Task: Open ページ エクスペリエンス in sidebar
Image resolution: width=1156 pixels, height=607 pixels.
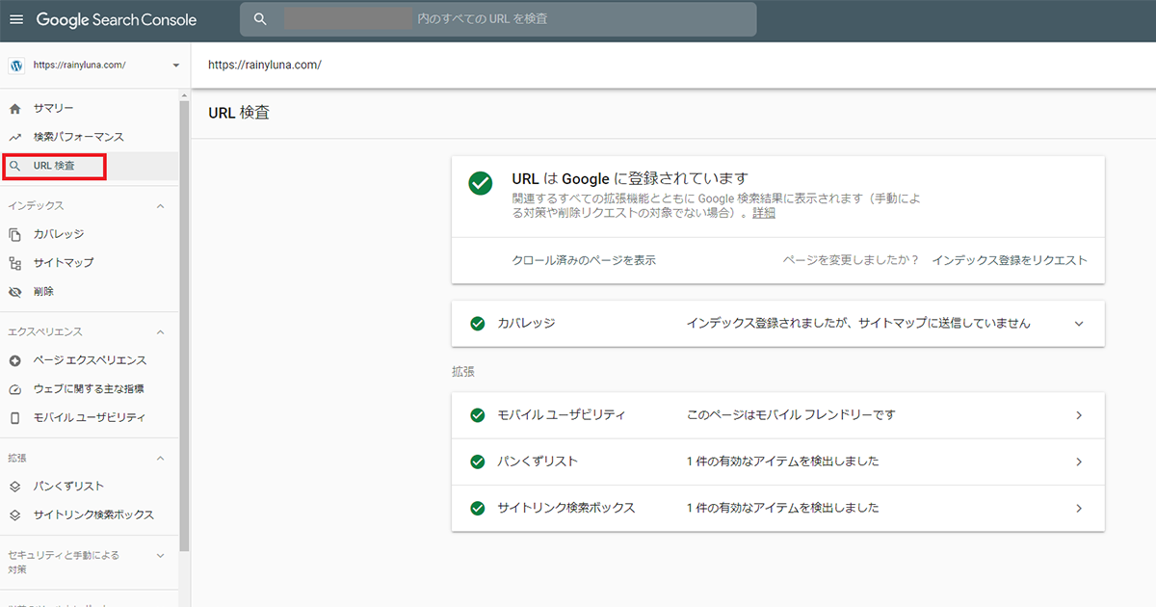Action: [90, 360]
